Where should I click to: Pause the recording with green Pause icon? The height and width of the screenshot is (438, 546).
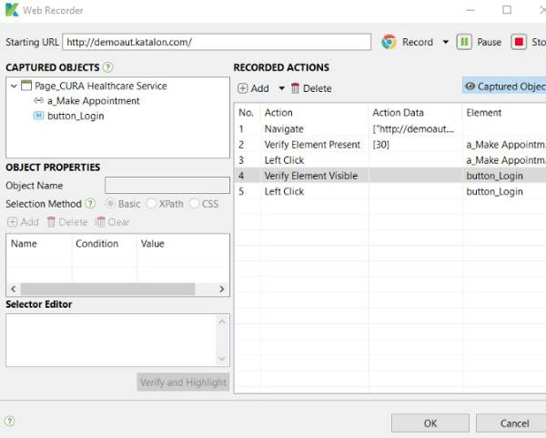(x=464, y=42)
